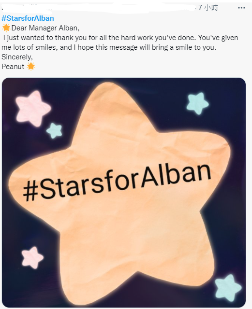Click the Peanut signature text

pyautogui.click(x=13, y=67)
